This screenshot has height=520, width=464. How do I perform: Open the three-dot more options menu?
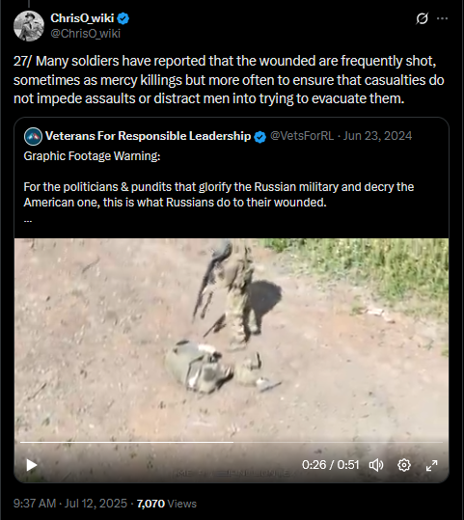[442, 18]
